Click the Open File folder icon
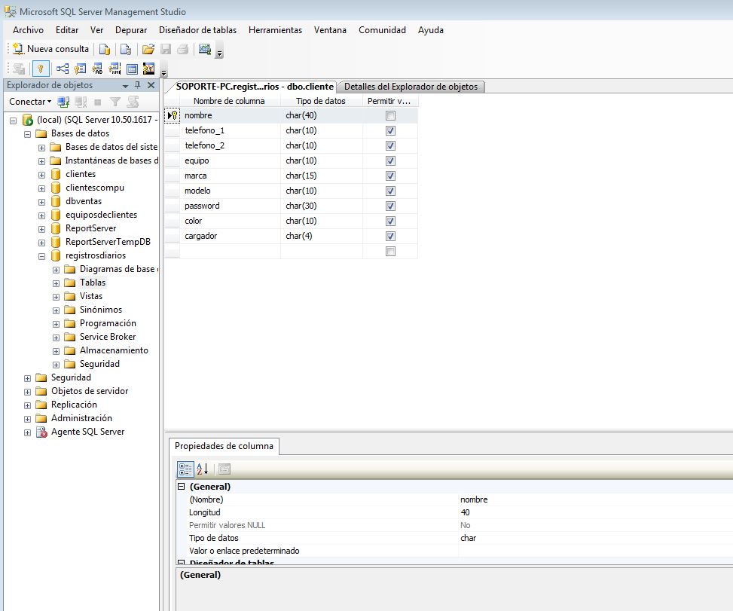733x611 pixels. pyautogui.click(x=148, y=49)
